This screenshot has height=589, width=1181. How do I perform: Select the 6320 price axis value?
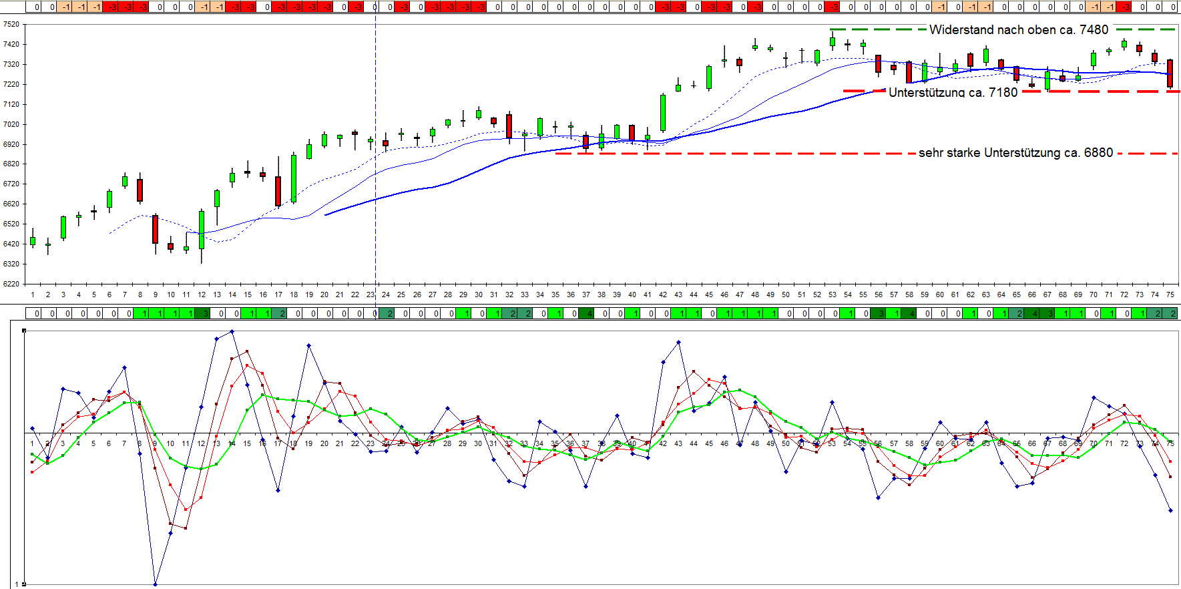(x=11, y=264)
